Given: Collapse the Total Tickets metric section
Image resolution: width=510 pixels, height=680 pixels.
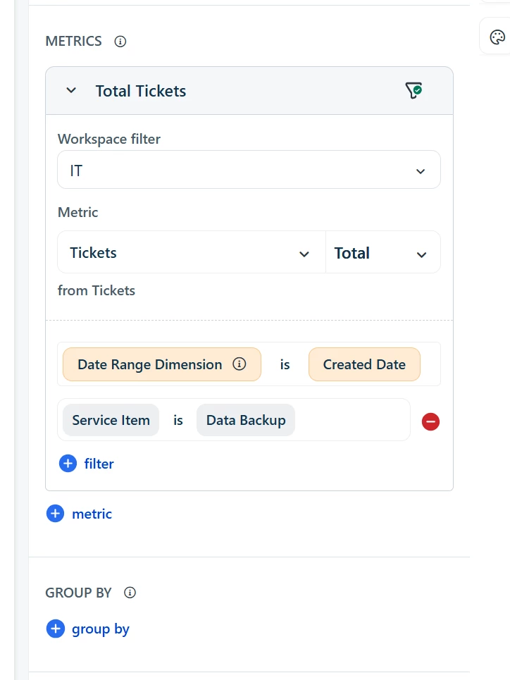Looking at the screenshot, I should tap(70, 91).
